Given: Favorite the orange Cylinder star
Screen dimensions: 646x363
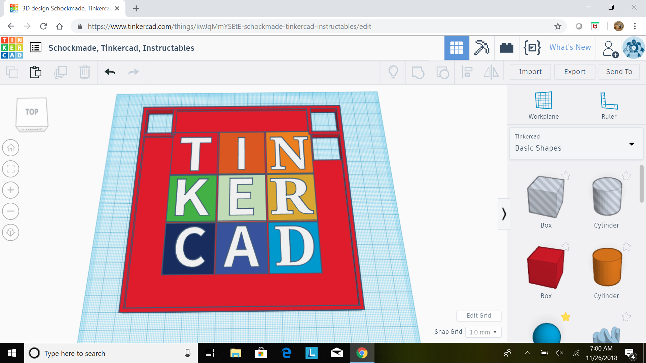Looking at the screenshot, I should 626,246.
